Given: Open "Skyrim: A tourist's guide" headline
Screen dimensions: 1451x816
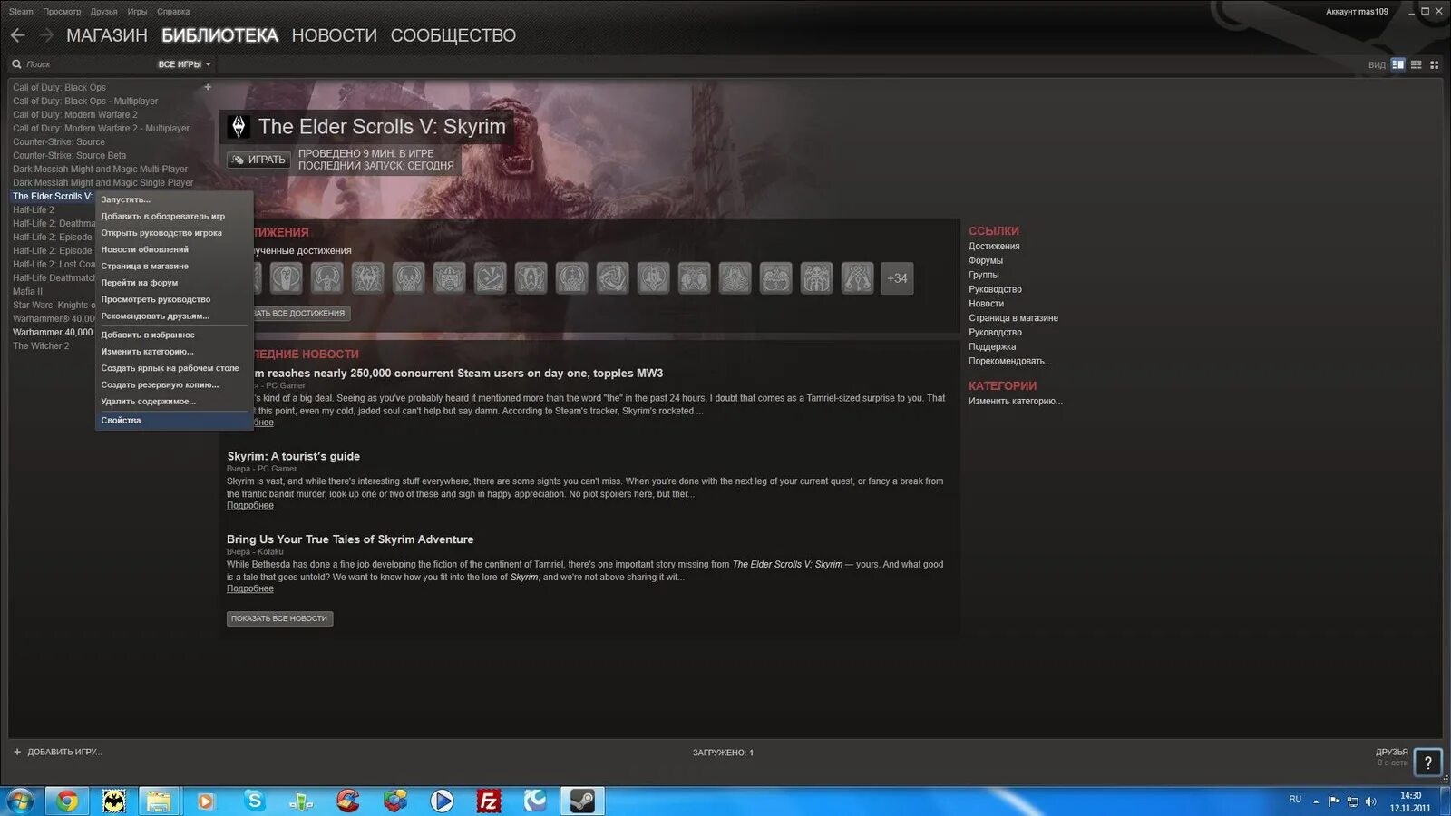Looking at the screenshot, I should [293, 456].
